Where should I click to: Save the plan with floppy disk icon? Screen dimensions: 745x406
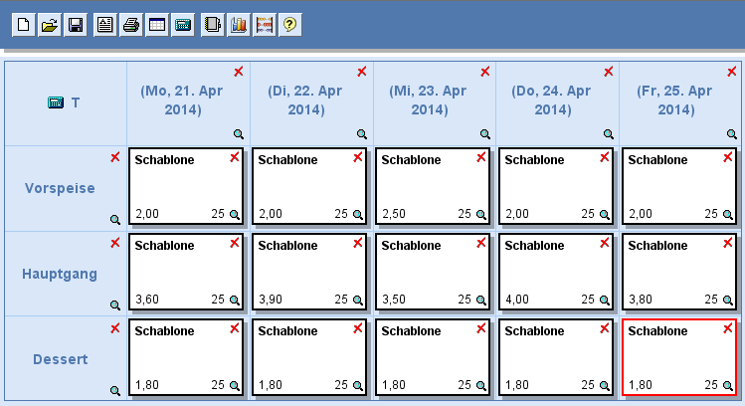pyautogui.click(x=76, y=25)
